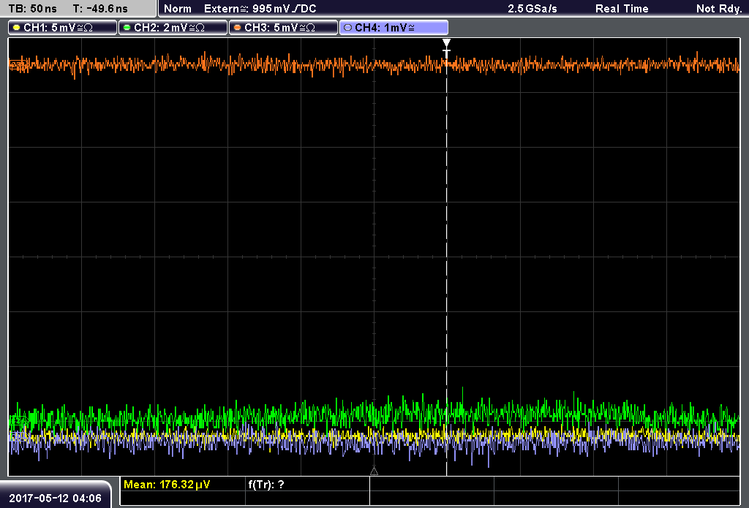Click the T: -49.6 ns trigger offset readout
This screenshot has width=749, height=508.
100,9
